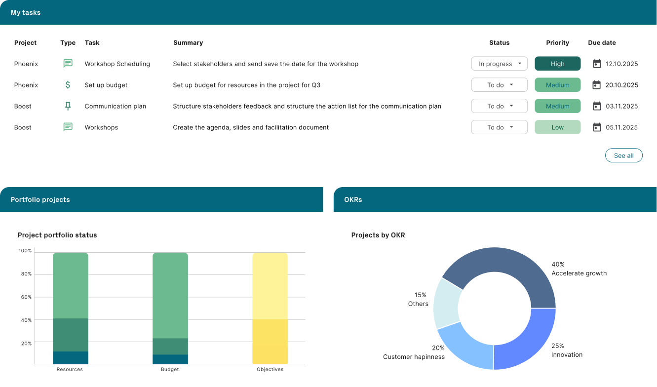Image resolution: width=657 pixels, height=387 pixels.
Task: Open calendar icon beside 05.11.2025 due date
Action: pyautogui.click(x=597, y=127)
